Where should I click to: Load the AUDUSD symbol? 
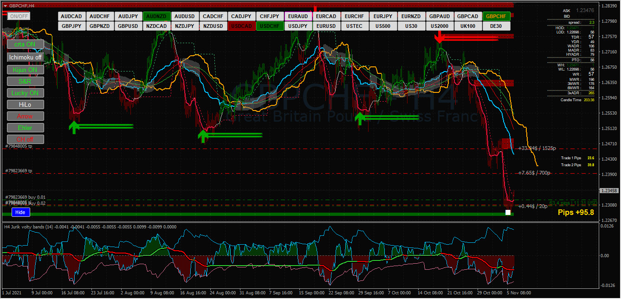[185, 16]
